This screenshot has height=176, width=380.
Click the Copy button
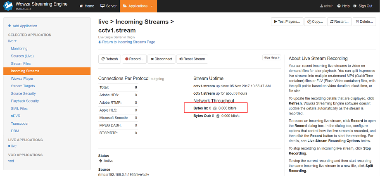(315, 21)
